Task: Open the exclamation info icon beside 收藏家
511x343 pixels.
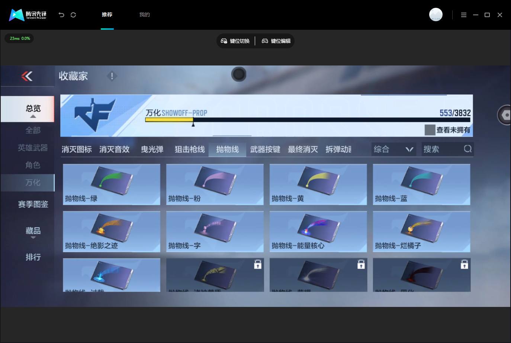Action: point(112,76)
